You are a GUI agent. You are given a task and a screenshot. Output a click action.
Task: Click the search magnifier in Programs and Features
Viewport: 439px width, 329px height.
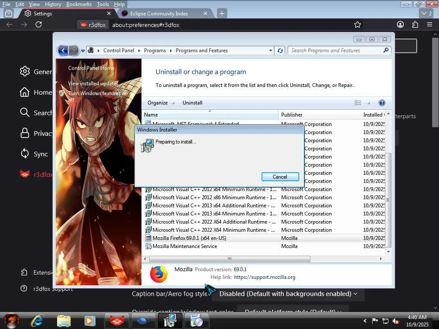pyautogui.click(x=386, y=51)
